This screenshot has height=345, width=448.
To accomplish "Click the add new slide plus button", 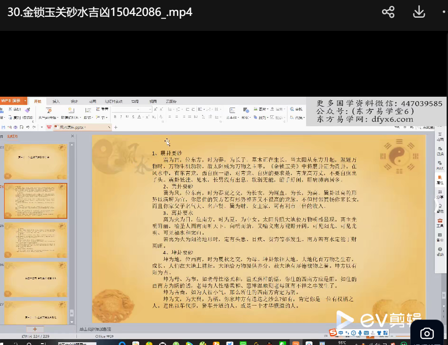I will (x=35, y=329).
